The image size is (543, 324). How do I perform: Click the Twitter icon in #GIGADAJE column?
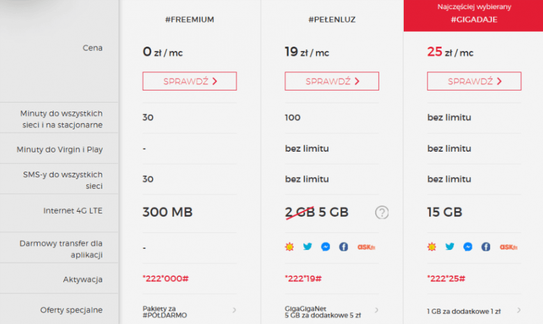tap(450, 247)
